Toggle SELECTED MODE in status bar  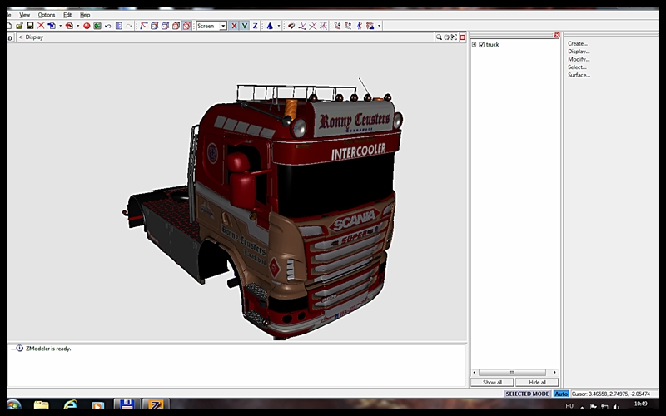coord(527,394)
